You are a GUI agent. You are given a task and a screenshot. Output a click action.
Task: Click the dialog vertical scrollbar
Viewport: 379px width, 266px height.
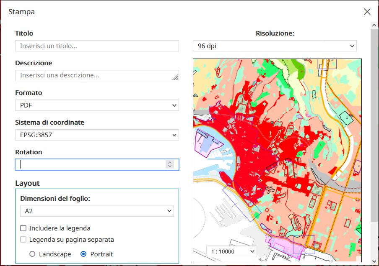[x=374, y=125]
